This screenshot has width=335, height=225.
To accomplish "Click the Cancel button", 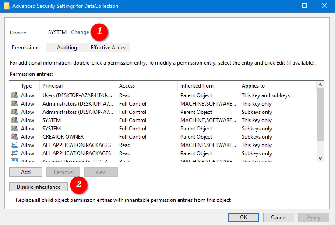I will pyautogui.click(x=279, y=217).
